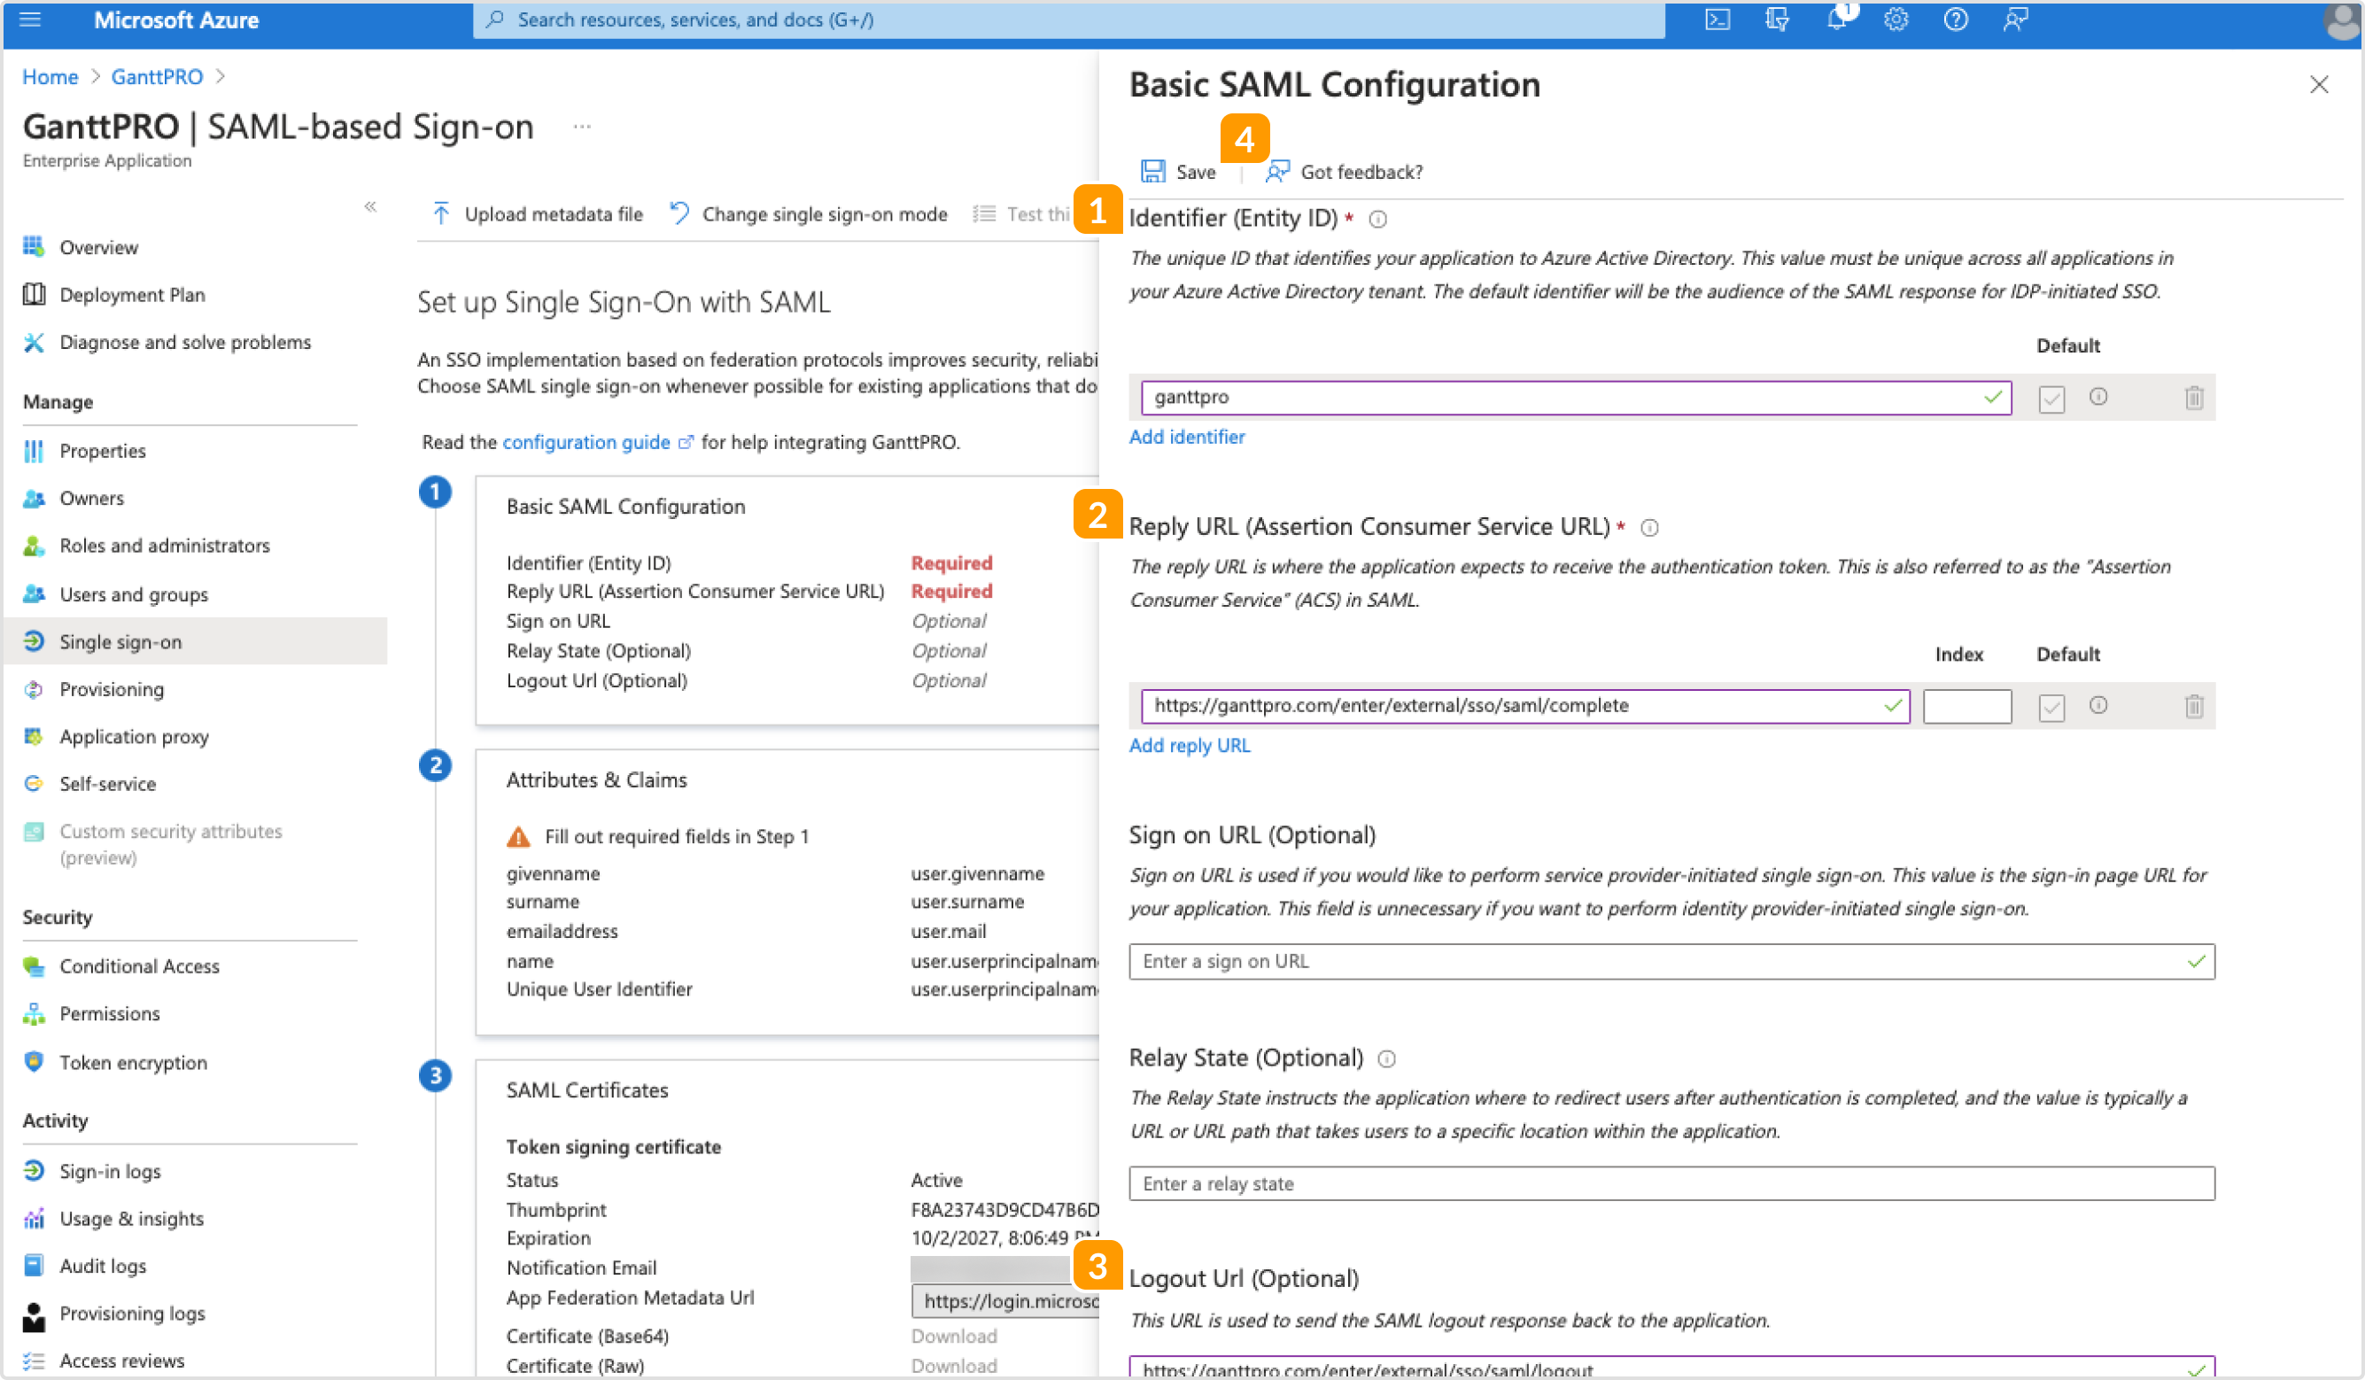Open Self-service in the sidebar
Viewport: 2365px width, 1380px height.
[108, 785]
